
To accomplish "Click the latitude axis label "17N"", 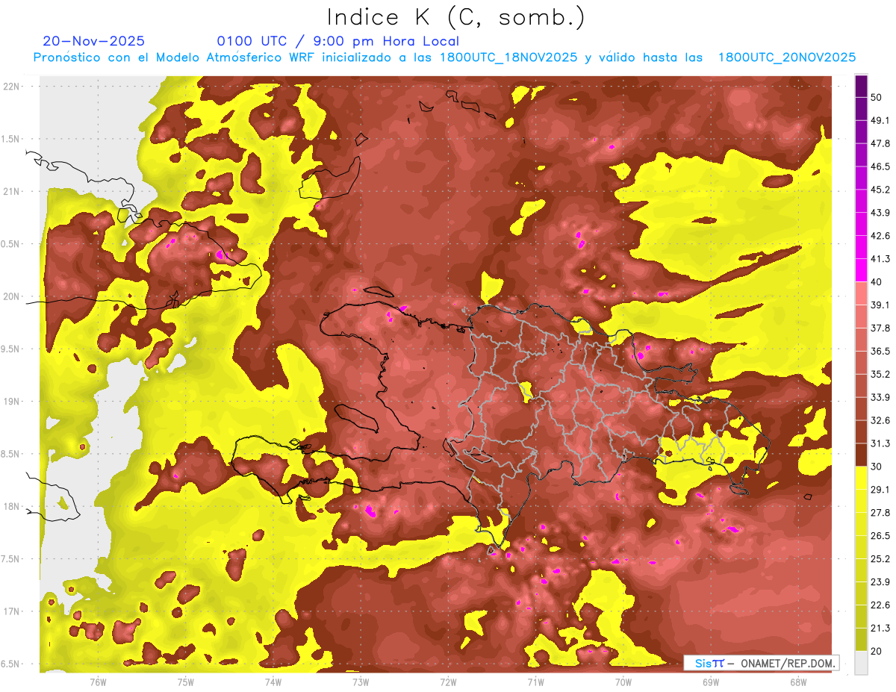I will coord(10,612).
